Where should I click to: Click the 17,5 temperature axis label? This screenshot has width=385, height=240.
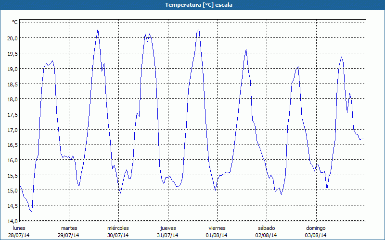(12, 114)
